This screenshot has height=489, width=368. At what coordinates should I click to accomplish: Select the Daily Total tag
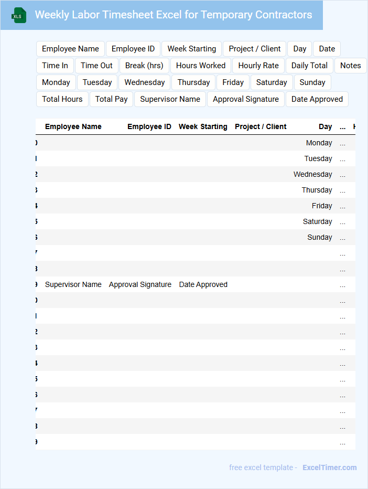[x=309, y=66]
